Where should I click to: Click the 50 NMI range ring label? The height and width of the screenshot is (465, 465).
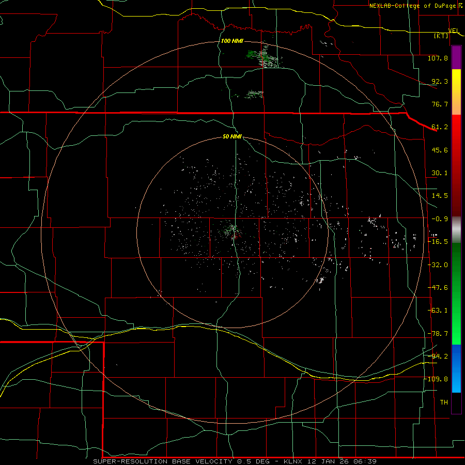click(232, 136)
